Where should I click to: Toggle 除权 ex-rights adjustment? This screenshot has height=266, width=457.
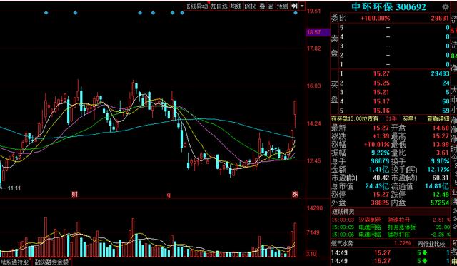pyautogui.click(x=250, y=6)
